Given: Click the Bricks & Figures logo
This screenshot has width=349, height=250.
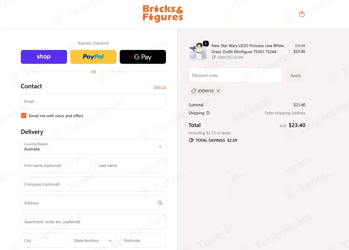Looking at the screenshot, I should 163,14.
